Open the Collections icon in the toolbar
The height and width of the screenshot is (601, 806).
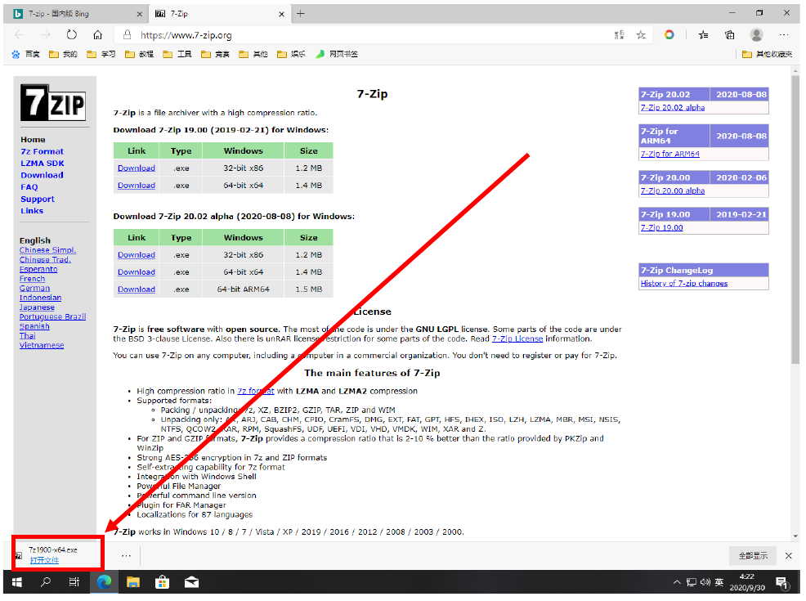[x=729, y=35]
